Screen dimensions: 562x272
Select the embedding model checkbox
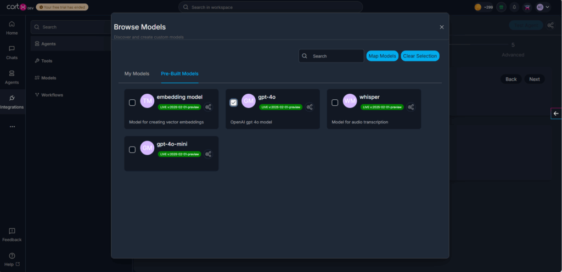click(132, 103)
